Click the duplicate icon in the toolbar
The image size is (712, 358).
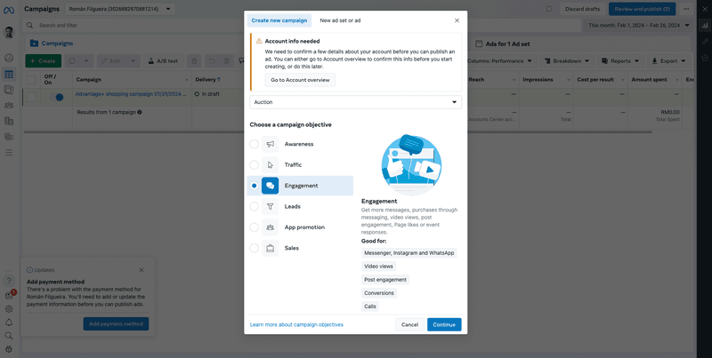click(x=72, y=60)
